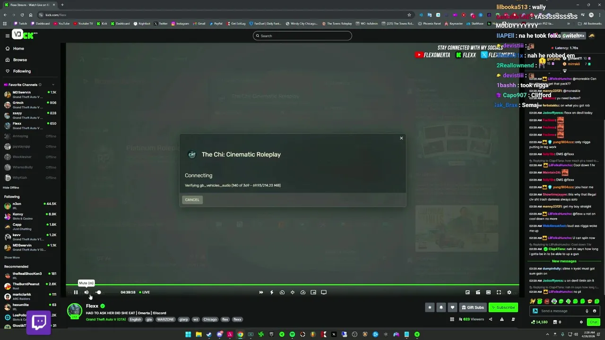The image size is (605, 340).
Task: Open the chat shop icon
Action: 555,322
